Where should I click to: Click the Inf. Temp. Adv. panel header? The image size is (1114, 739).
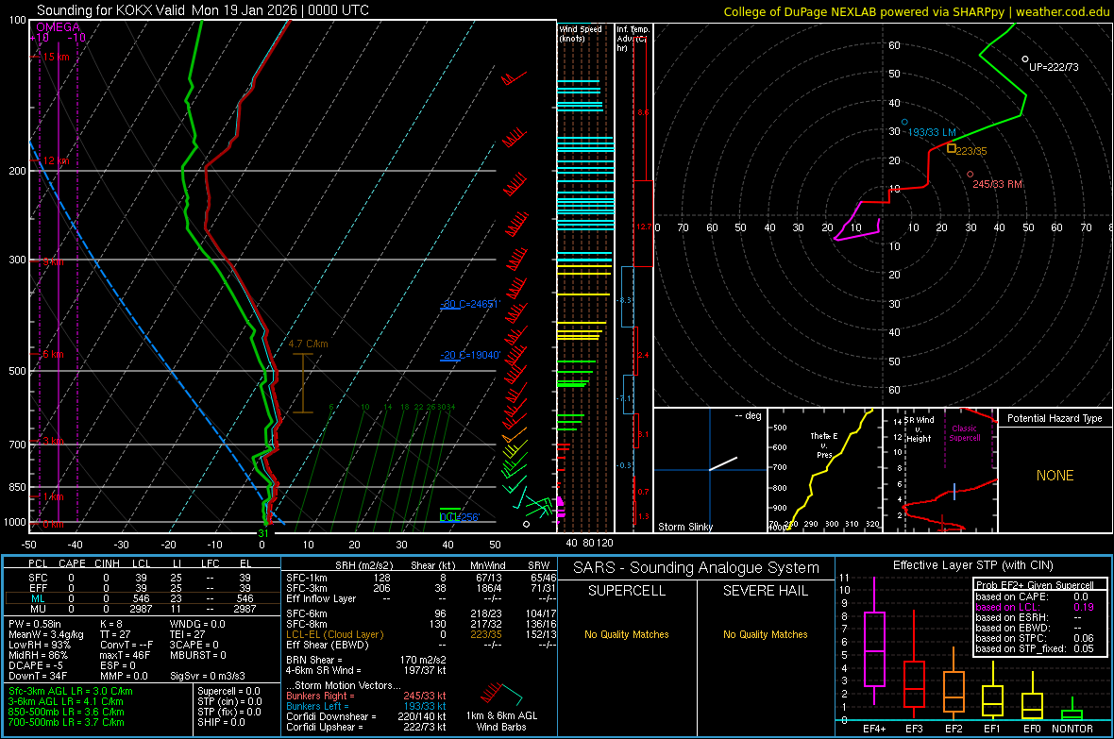tap(633, 39)
